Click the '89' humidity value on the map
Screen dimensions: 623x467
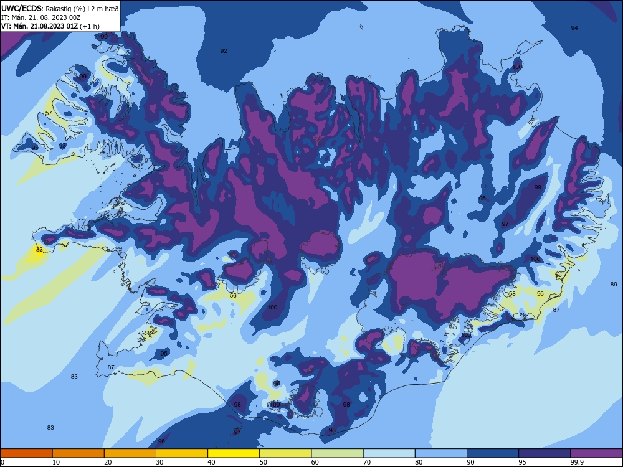[x=614, y=285]
